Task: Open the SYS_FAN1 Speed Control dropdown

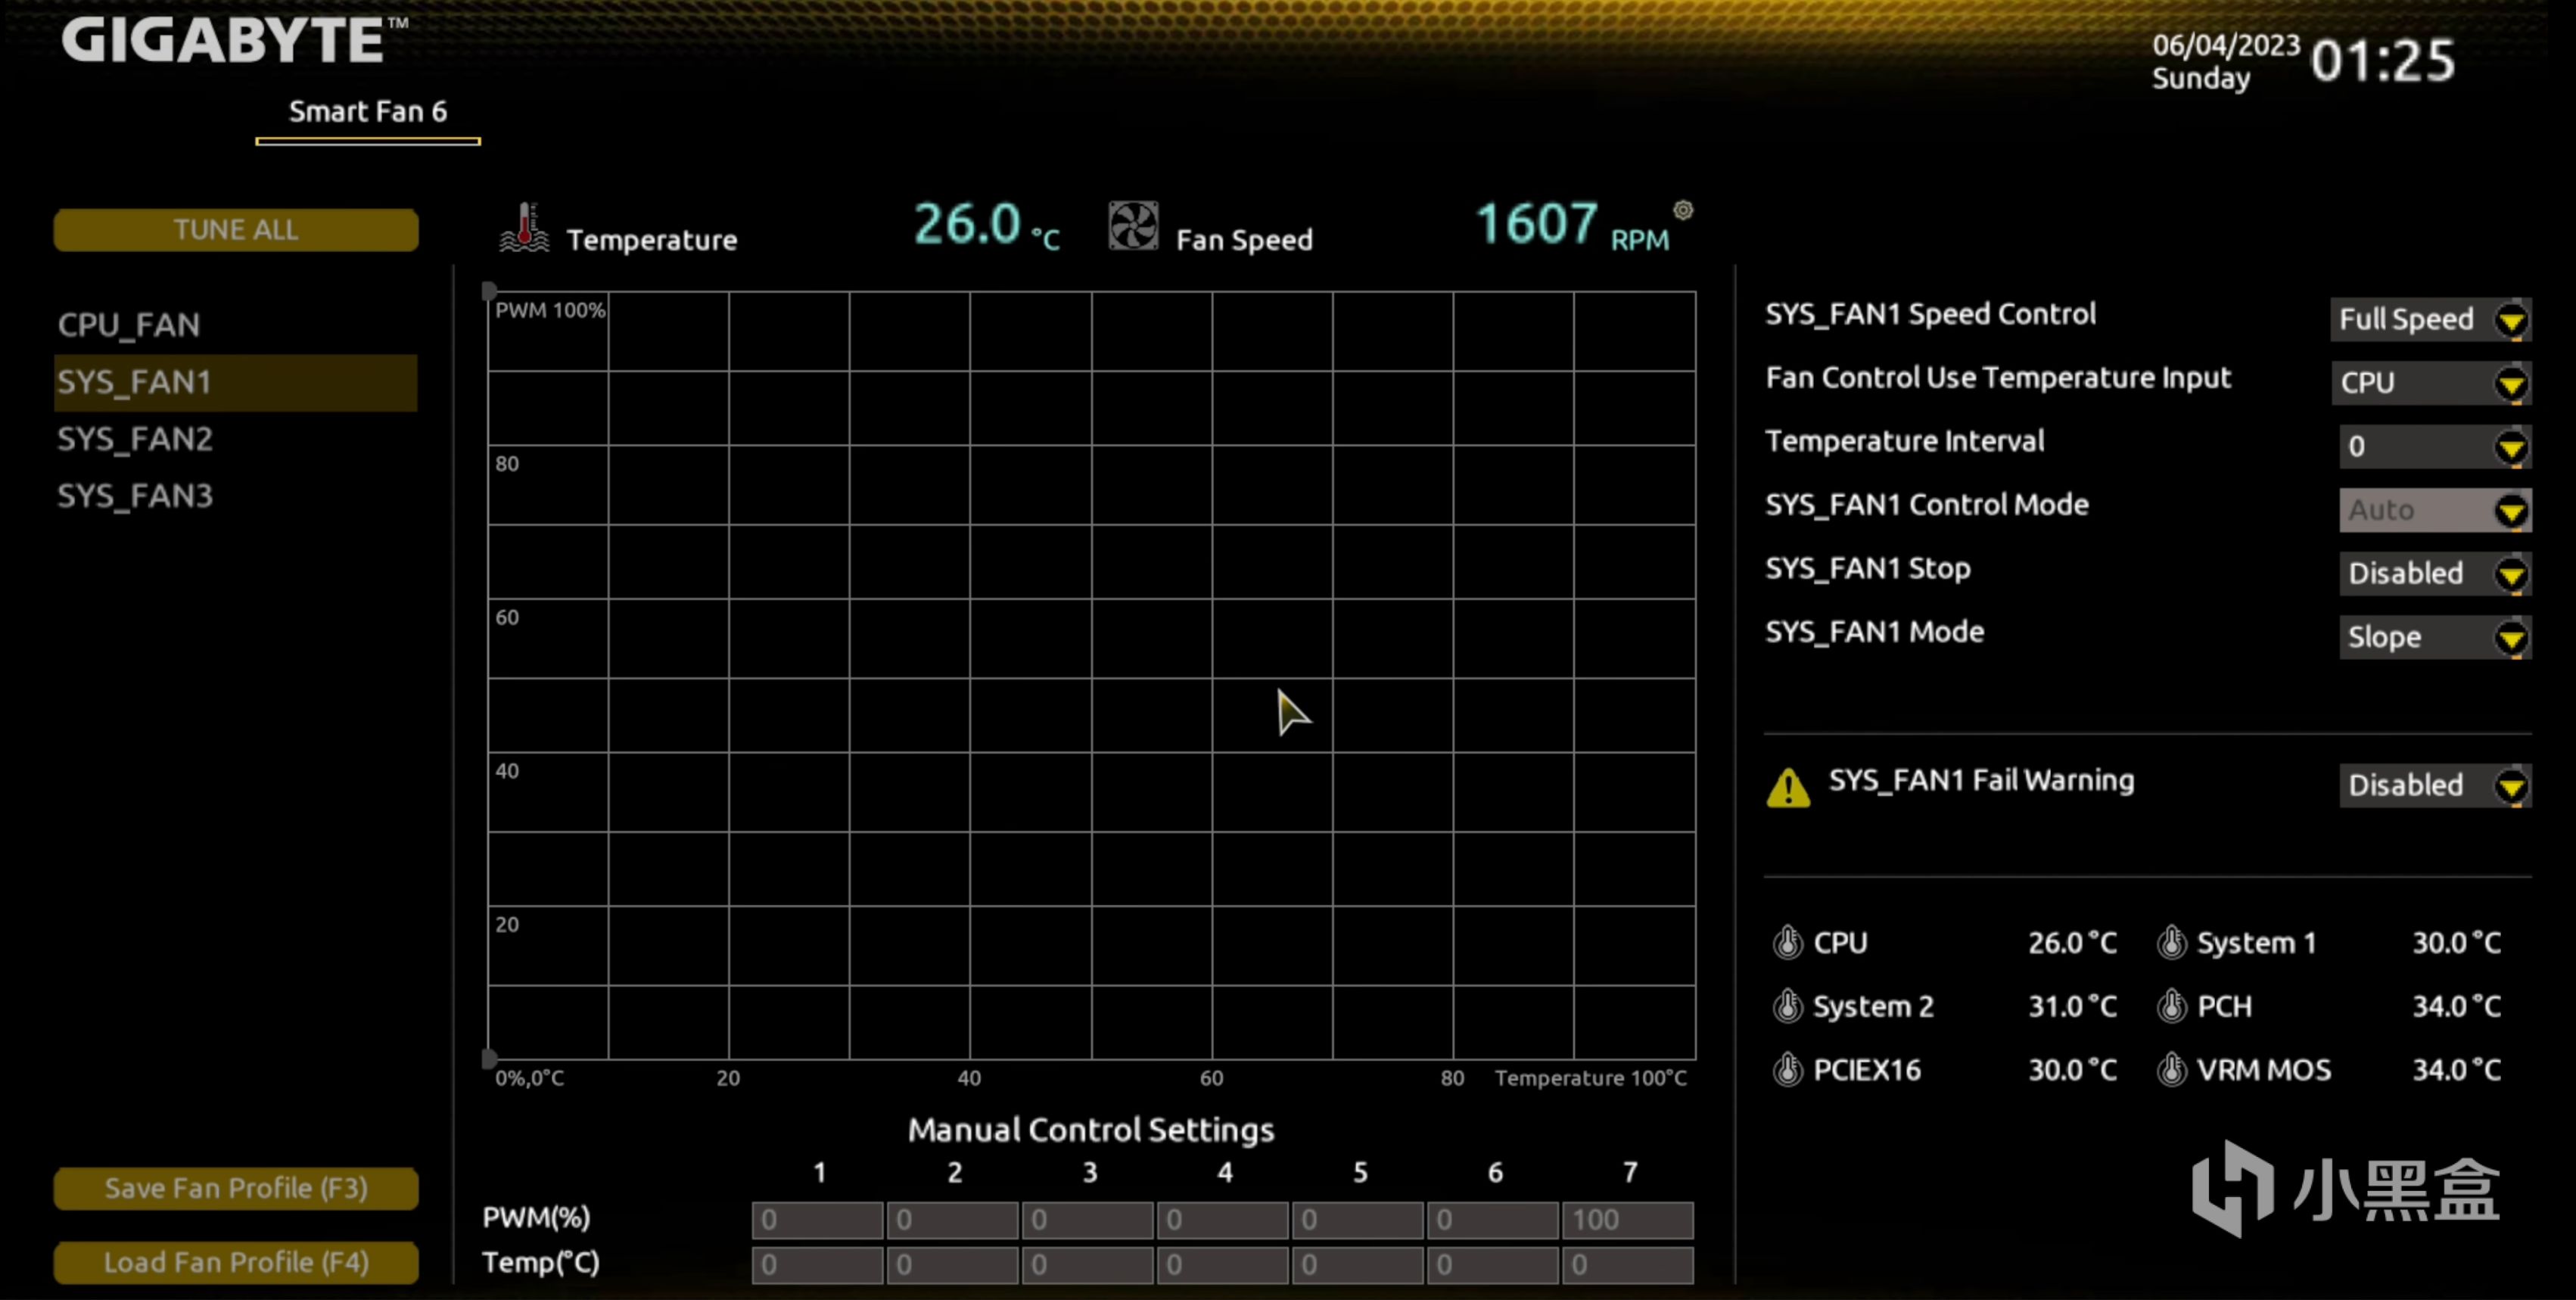Action: click(x=2430, y=320)
